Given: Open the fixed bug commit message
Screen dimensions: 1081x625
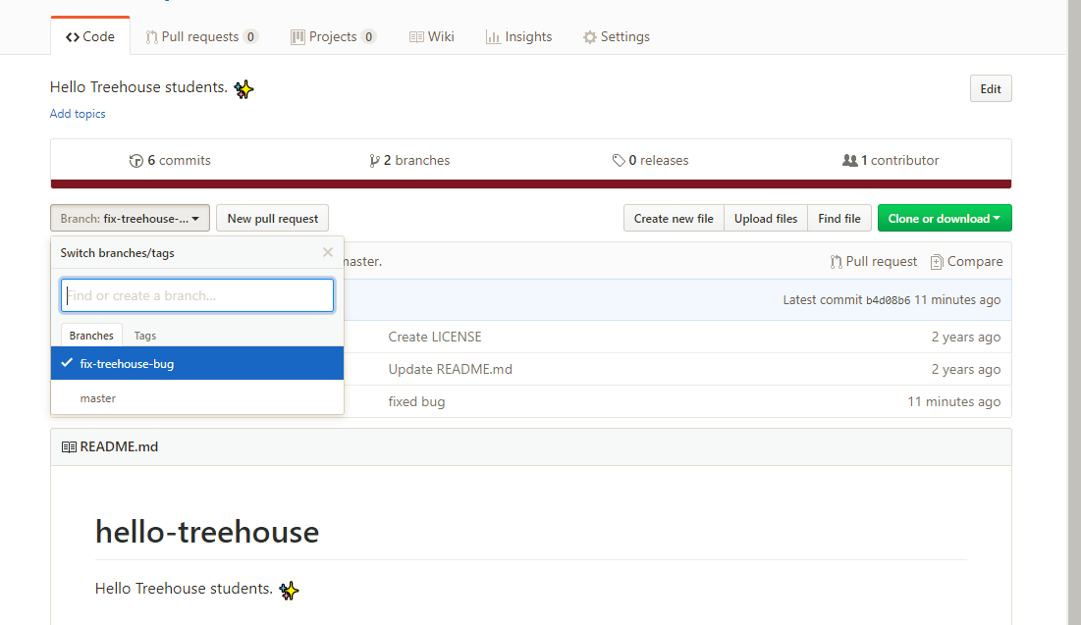Looking at the screenshot, I should point(416,401).
